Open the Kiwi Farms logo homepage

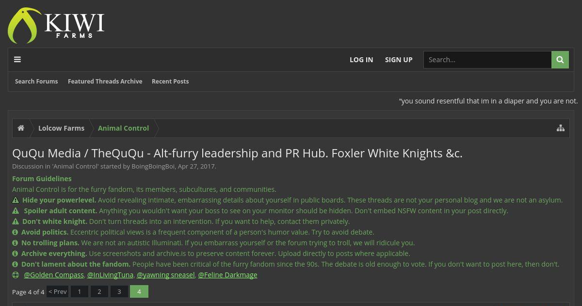point(56,25)
